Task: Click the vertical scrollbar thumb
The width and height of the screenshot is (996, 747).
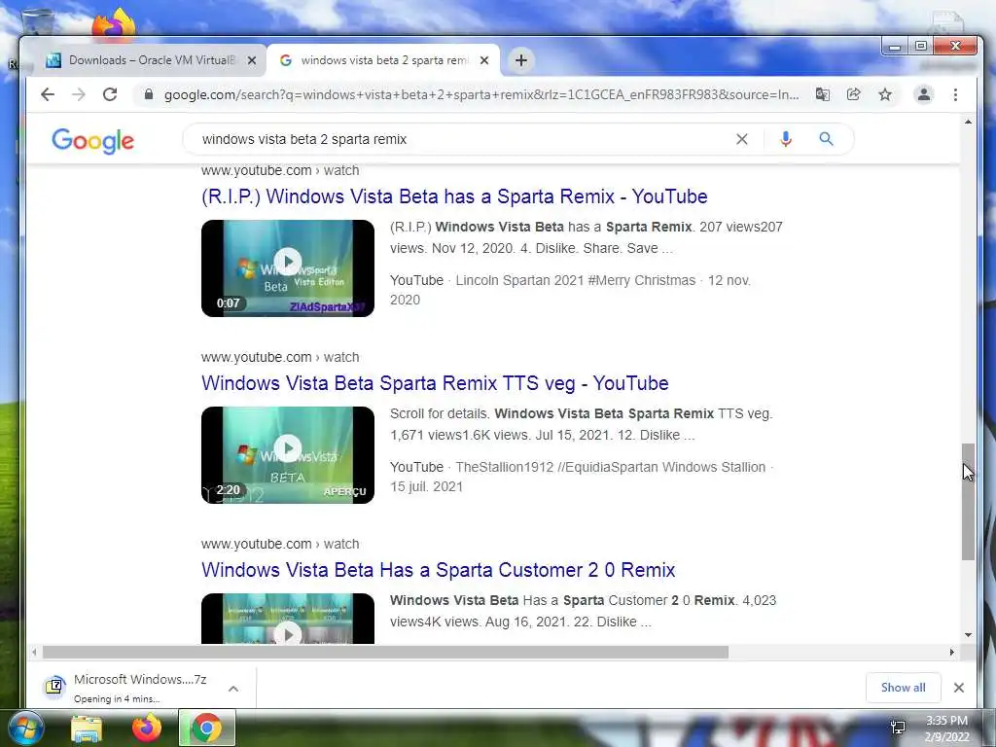Action: tap(968, 502)
